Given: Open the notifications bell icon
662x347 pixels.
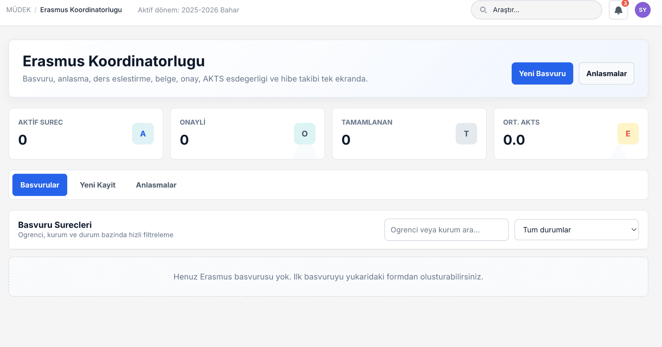Looking at the screenshot, I should point(618,10).
